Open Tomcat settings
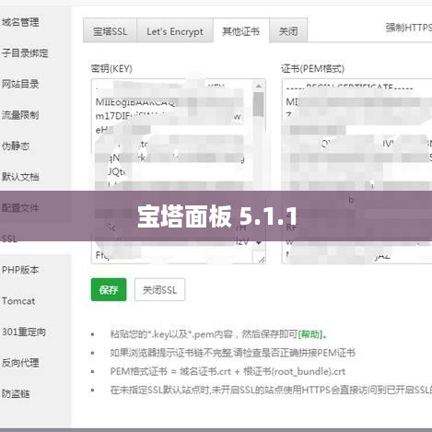432x432 pixels. click(x=18, y=301)
